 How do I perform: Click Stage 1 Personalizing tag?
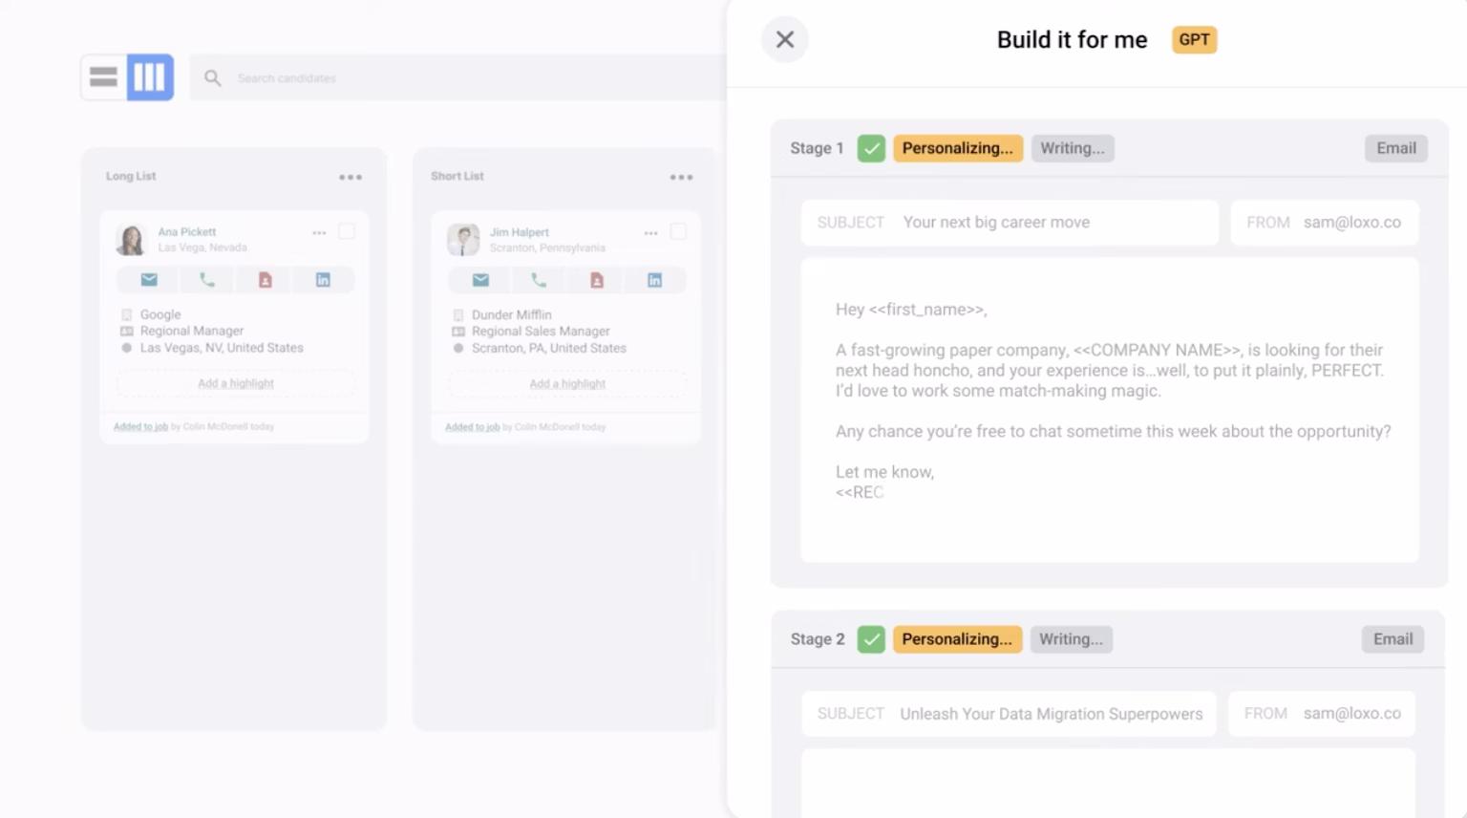pyautogui.click(x=957, y=148)
